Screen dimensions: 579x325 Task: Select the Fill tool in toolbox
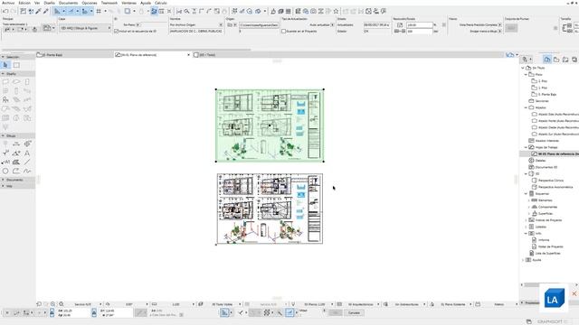pos(16,162)
